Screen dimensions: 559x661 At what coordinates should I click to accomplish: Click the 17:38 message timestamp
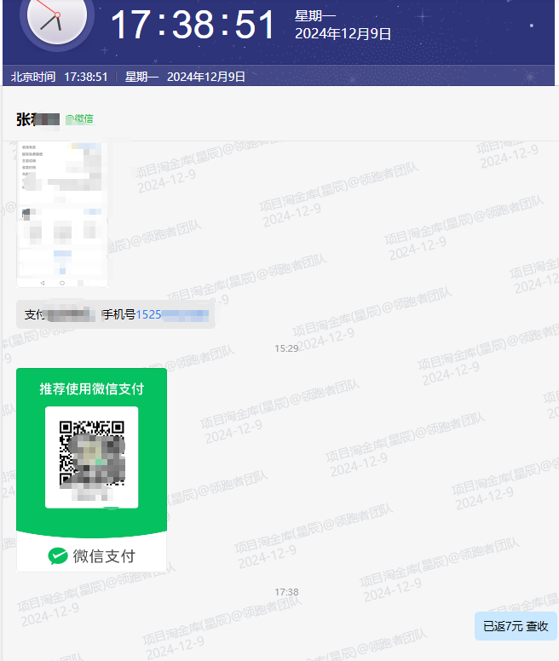click(x=286, y=592)
